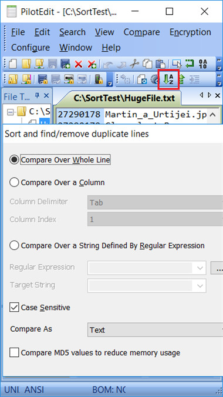
Task: Click the green word wrap arrow icon
Action: coord(190,64)
